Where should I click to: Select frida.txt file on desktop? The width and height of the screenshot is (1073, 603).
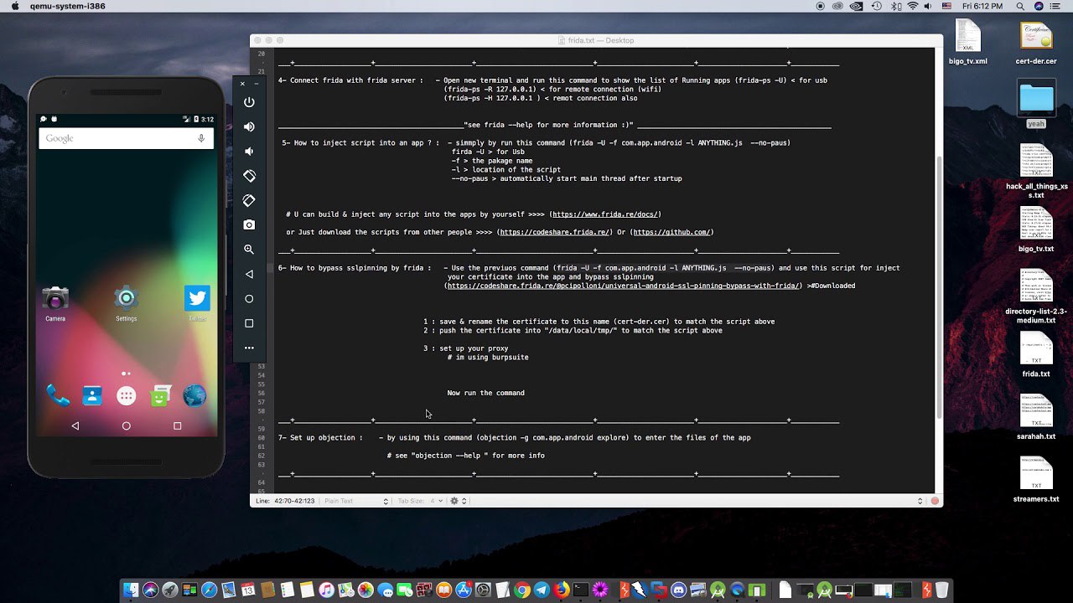pyautogui.click(x=1036, y=355)
